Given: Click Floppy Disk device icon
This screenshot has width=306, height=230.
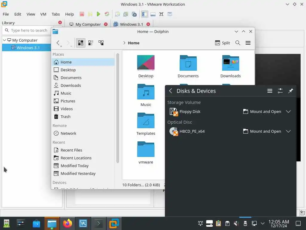Looking at the screenshot, I should pyautogui.click(x=174, y=112).
